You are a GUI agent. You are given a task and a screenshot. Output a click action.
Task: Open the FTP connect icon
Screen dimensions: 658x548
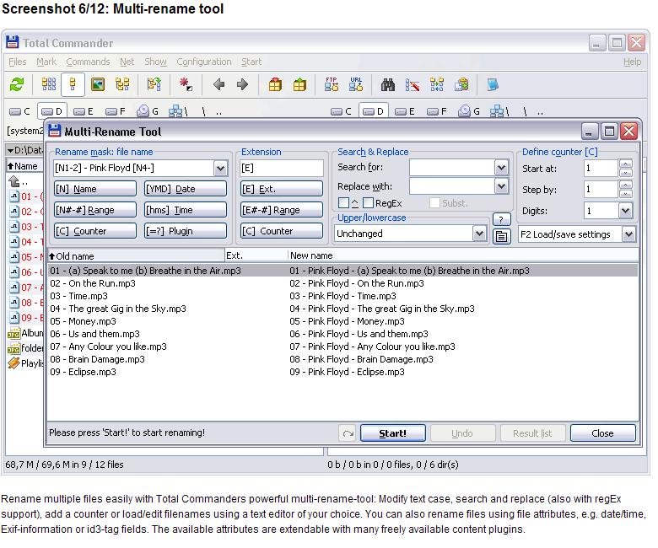pos(331,84)
